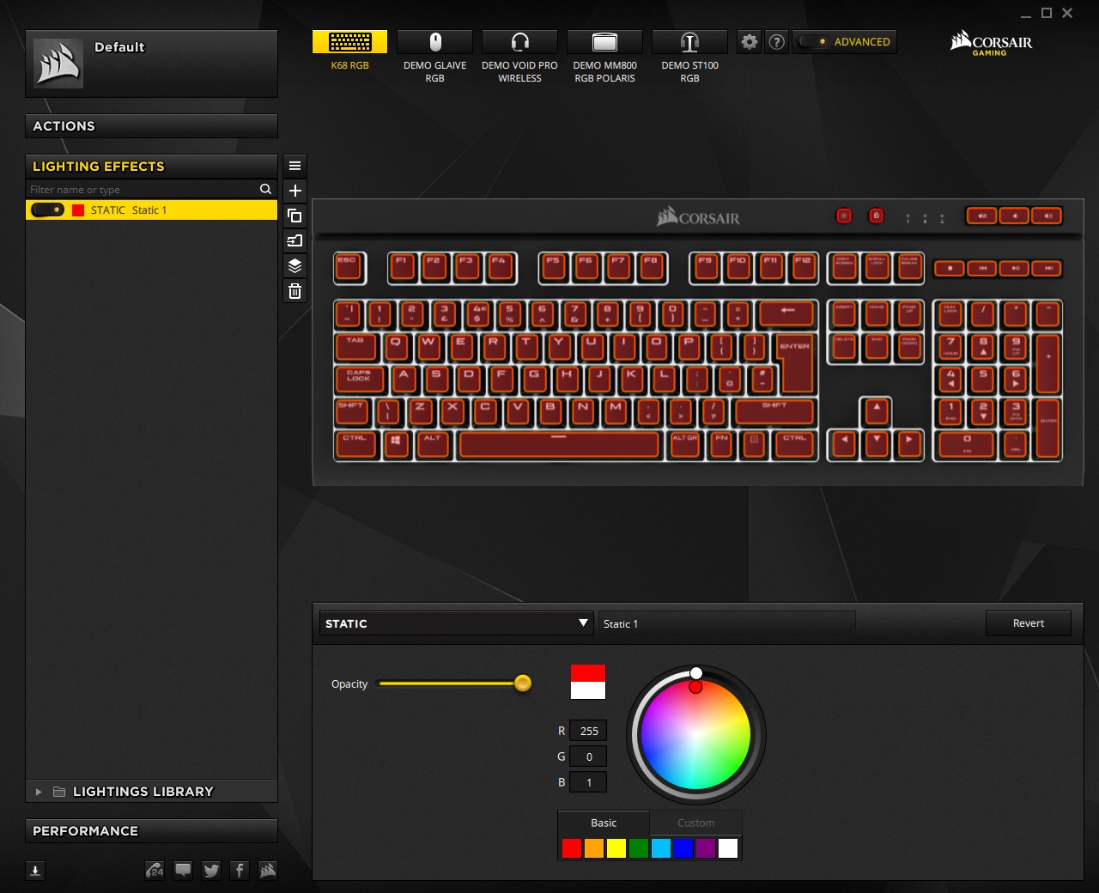Open the 24 support icon
Screen dimensions: 1099x893
(155, 871)
